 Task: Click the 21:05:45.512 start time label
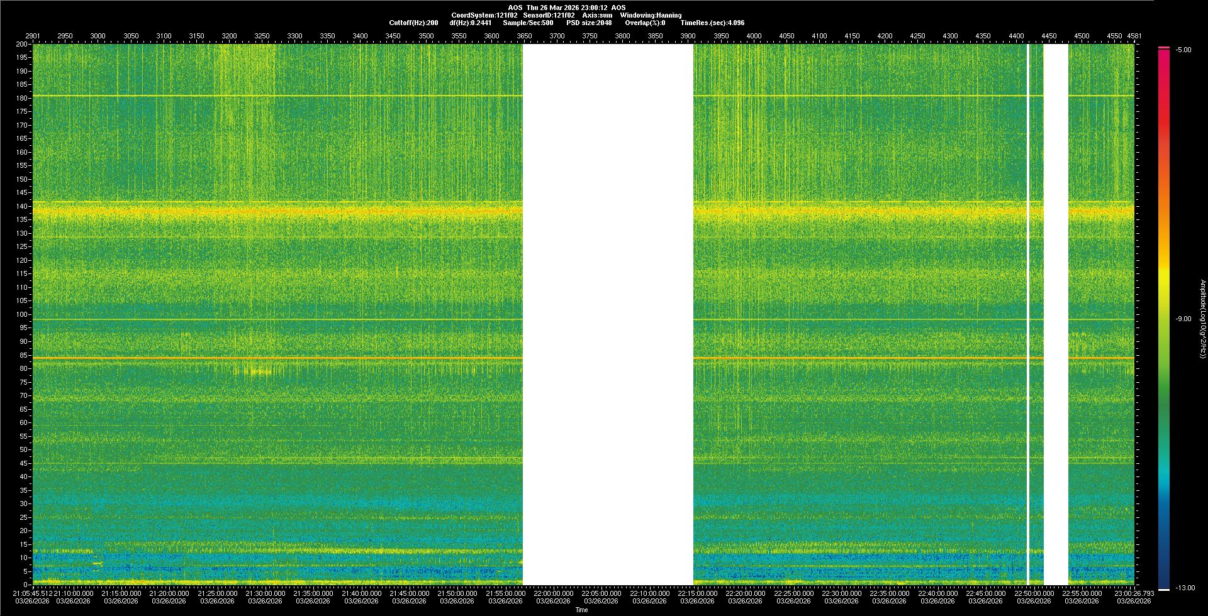click(33, 593)
